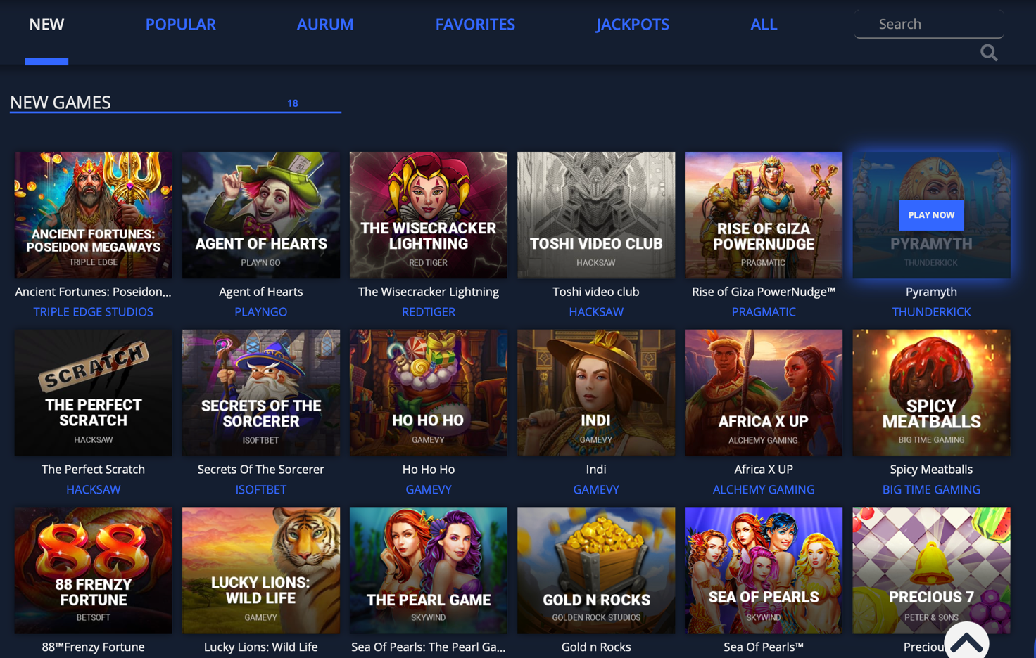This screenshot has width=1036, height=658.
Task: Open the Big Time Gaming provider link
Action: pyautogui.click(x=931, y=489)
